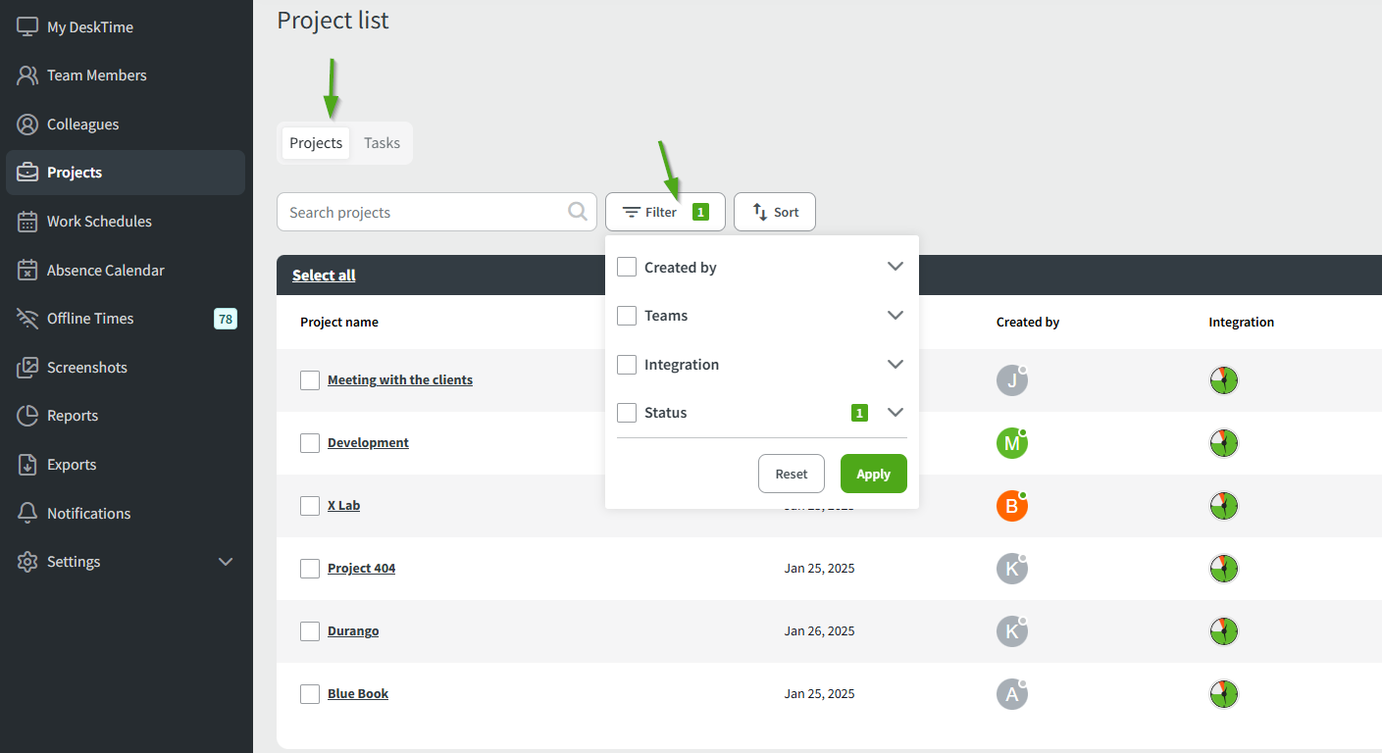The image size is (1382, 753).
Task: Click the Notifications bell icon
Action: coord(27,514)
